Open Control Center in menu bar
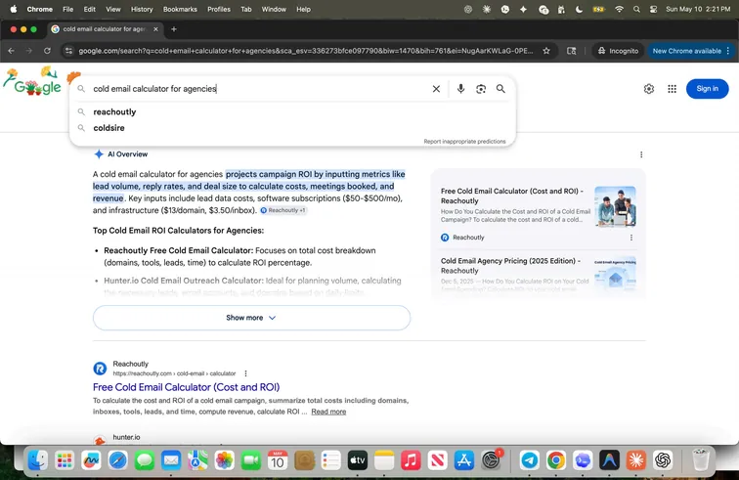739x480 pixels. tap(653, 9)
